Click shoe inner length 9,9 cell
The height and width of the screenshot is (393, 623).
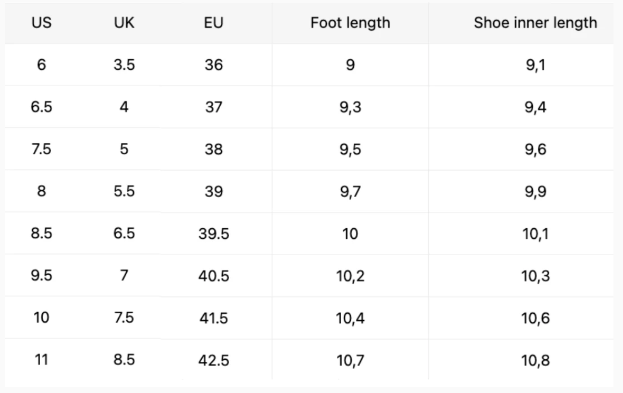[535, 192]
